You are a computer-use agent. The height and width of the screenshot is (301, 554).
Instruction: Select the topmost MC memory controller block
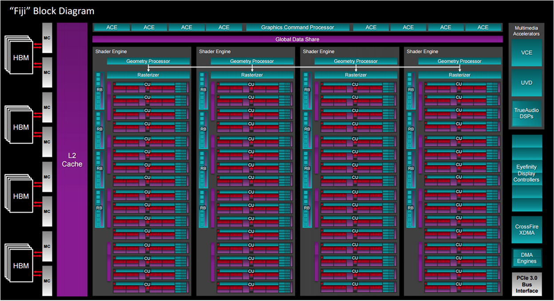[47, 38]
